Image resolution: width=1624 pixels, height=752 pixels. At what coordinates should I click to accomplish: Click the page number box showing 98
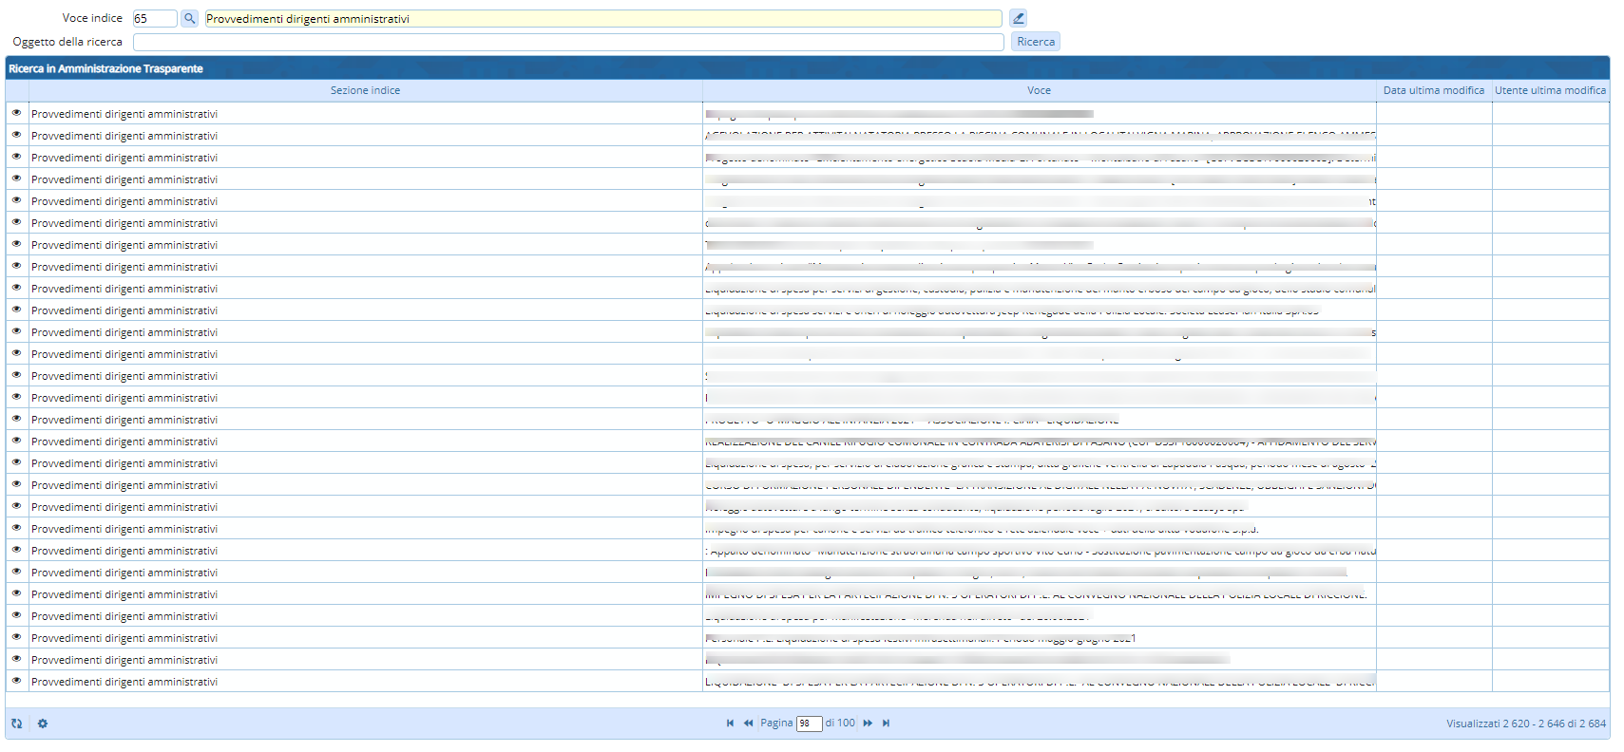(808, 724)
